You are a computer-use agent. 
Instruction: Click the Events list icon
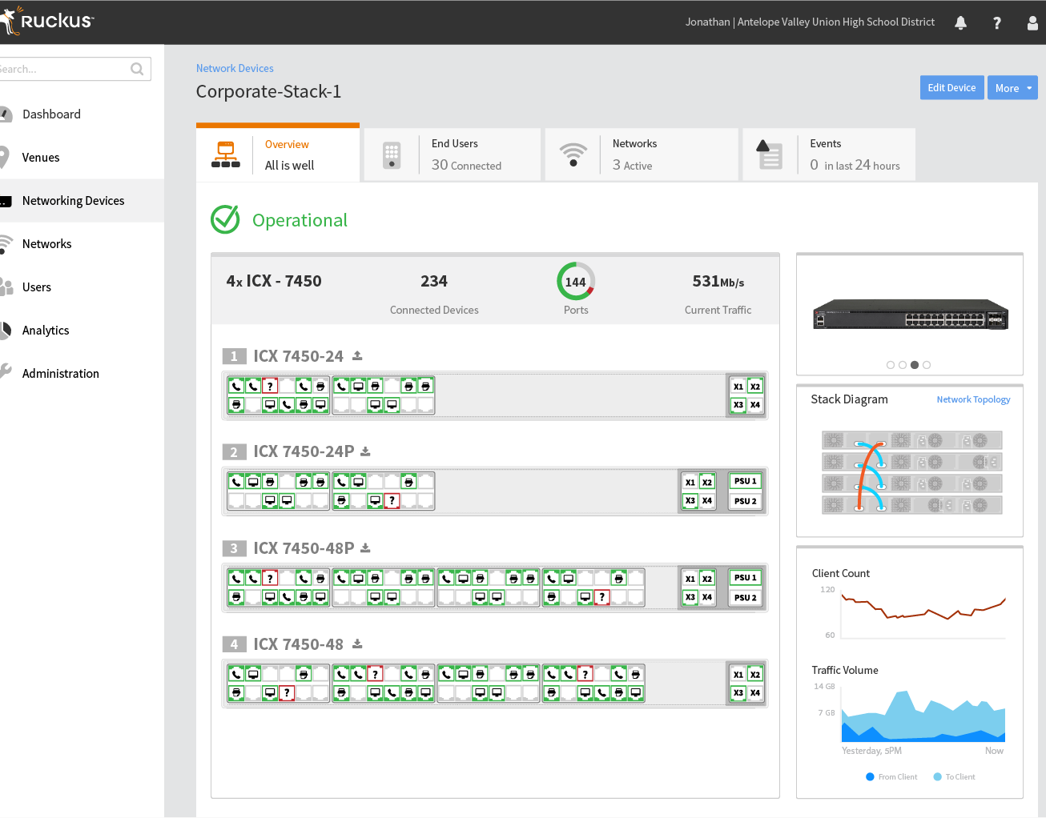tap(770, 155)
